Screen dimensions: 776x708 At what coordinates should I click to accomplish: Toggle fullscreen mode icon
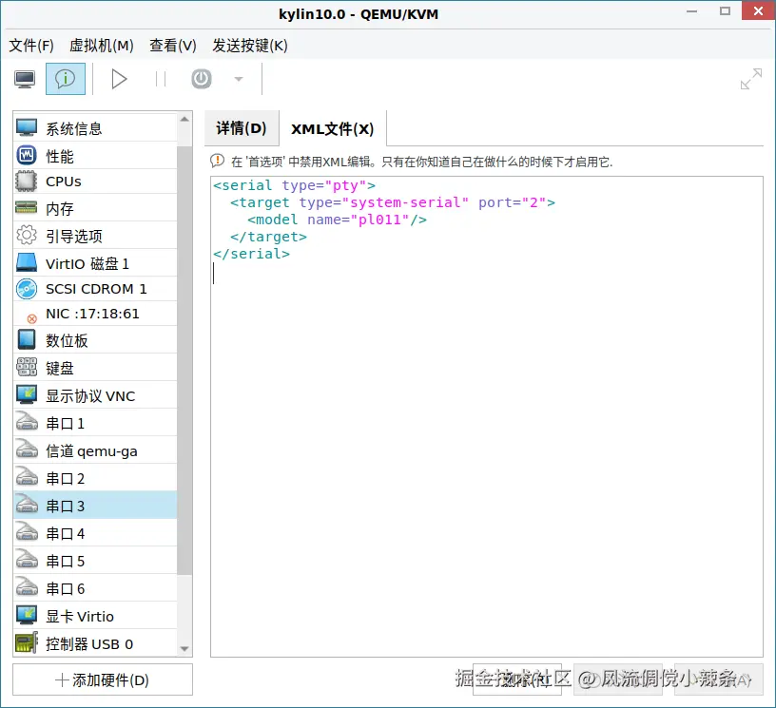click(x=750, y=79)
